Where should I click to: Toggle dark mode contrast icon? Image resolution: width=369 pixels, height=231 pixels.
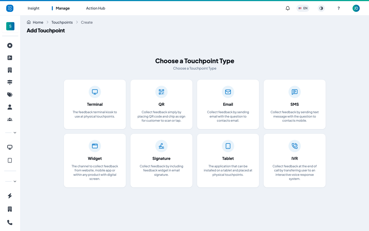click(x=321, y=8)
